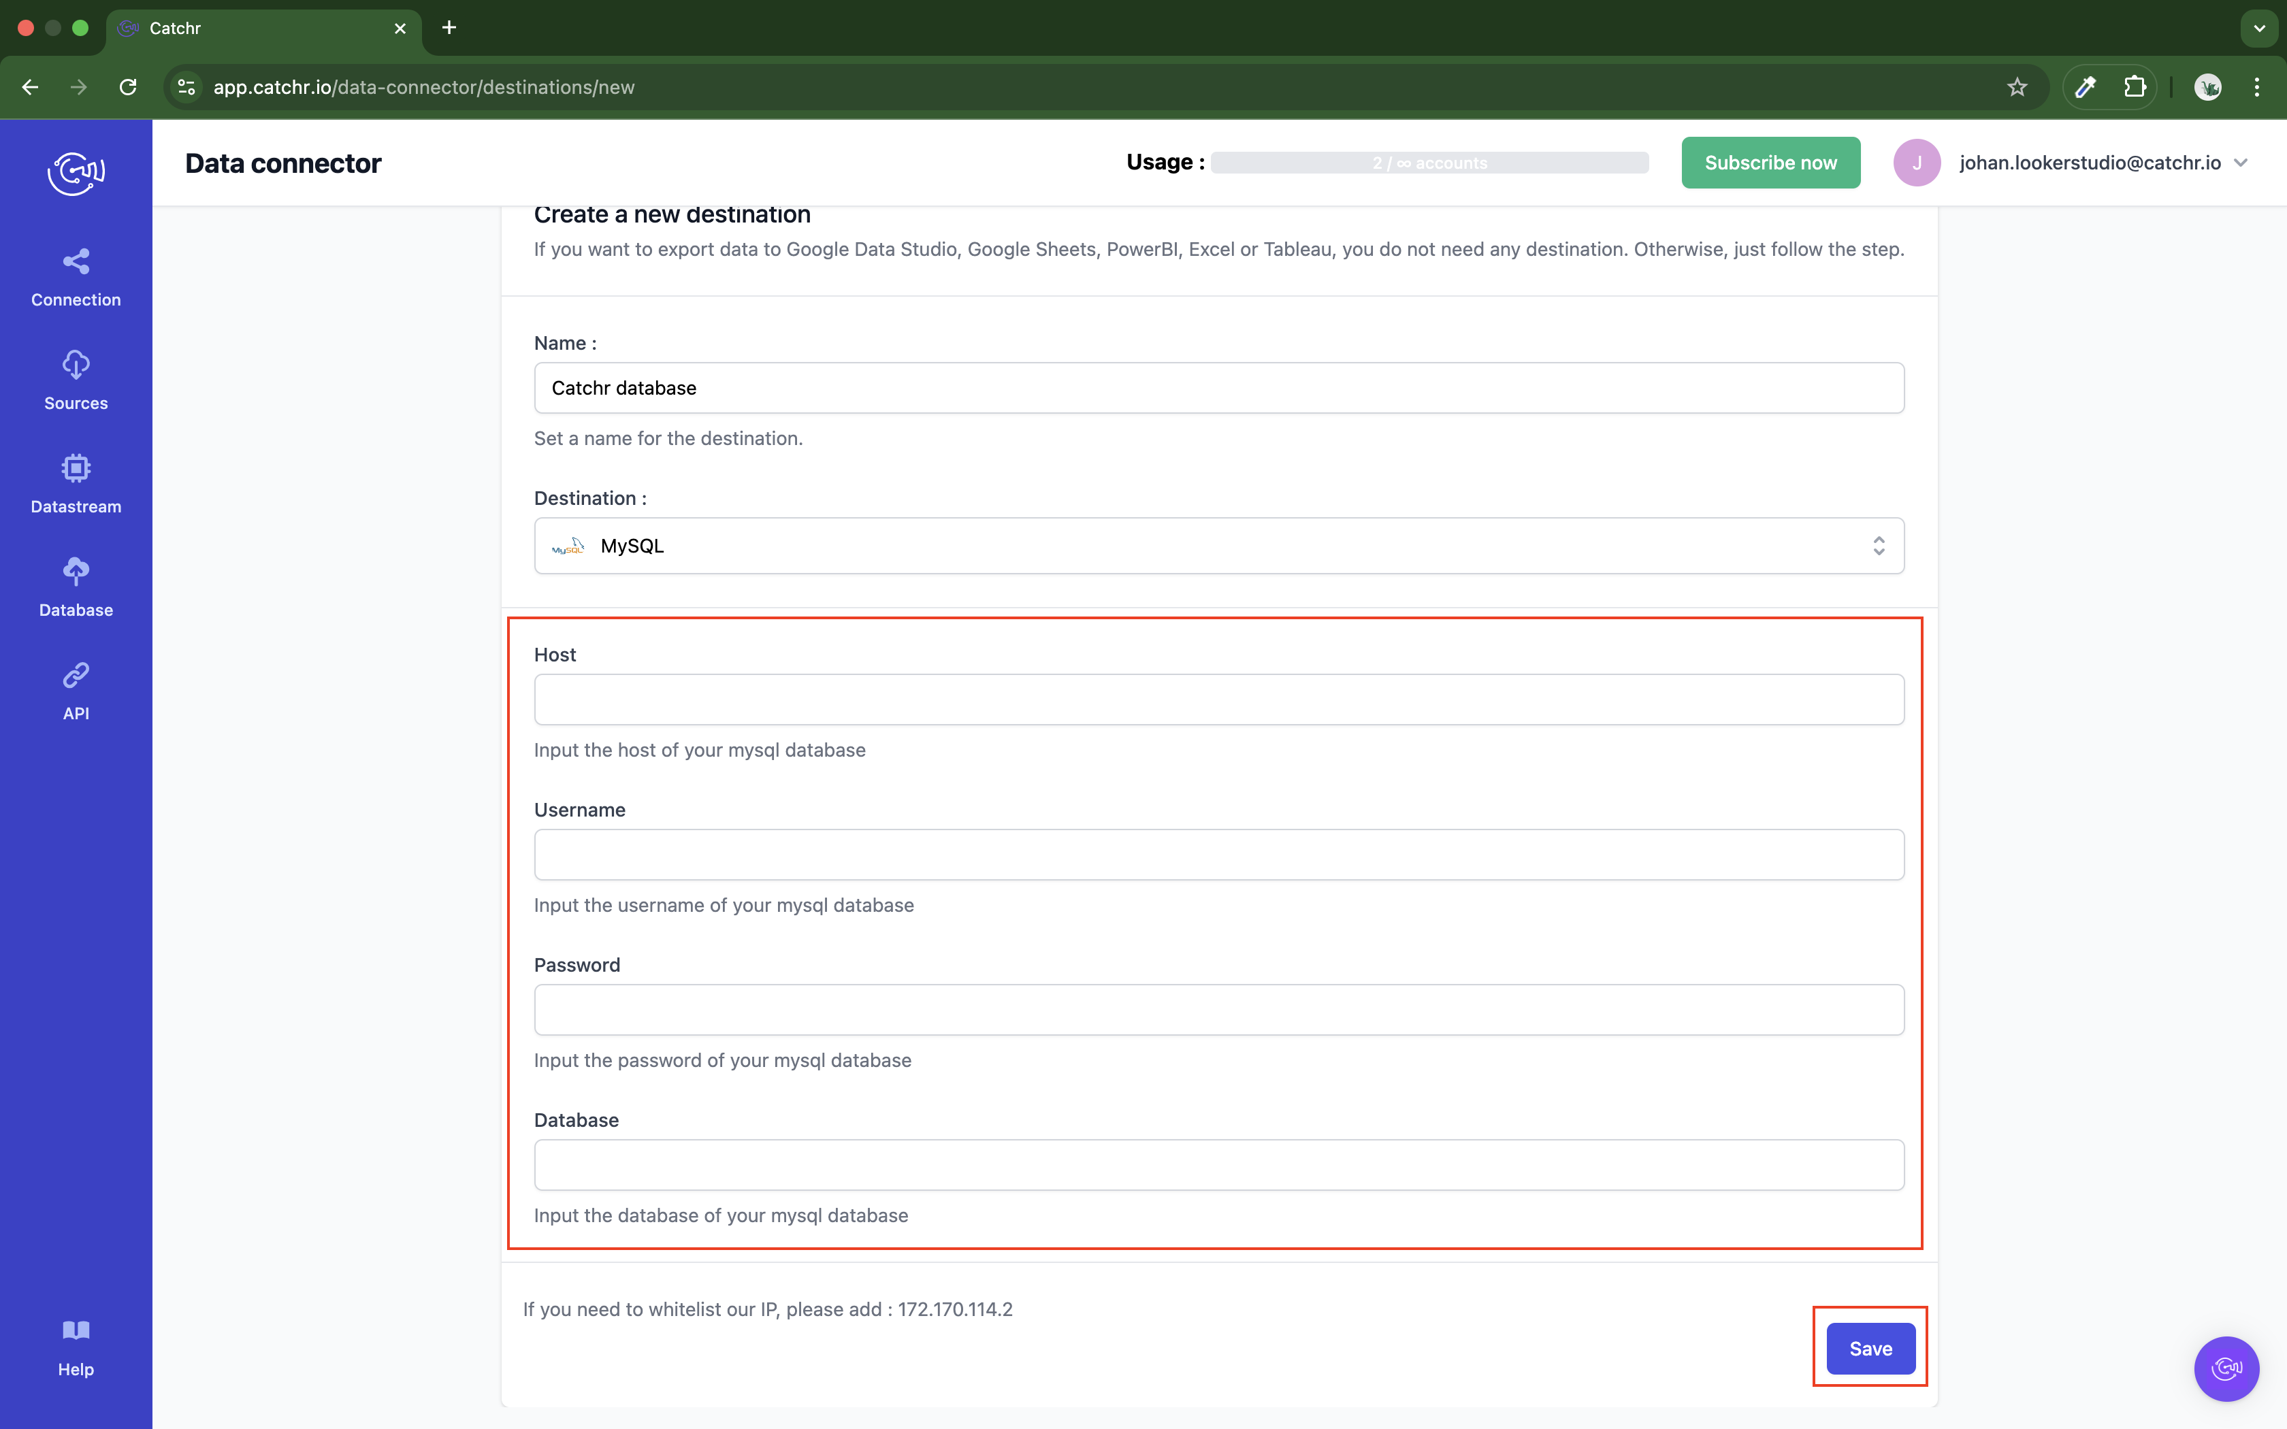Click 'Set a name for the destination.' hint
This screenshot has width=2287, height=1429.
click(668, 438)
